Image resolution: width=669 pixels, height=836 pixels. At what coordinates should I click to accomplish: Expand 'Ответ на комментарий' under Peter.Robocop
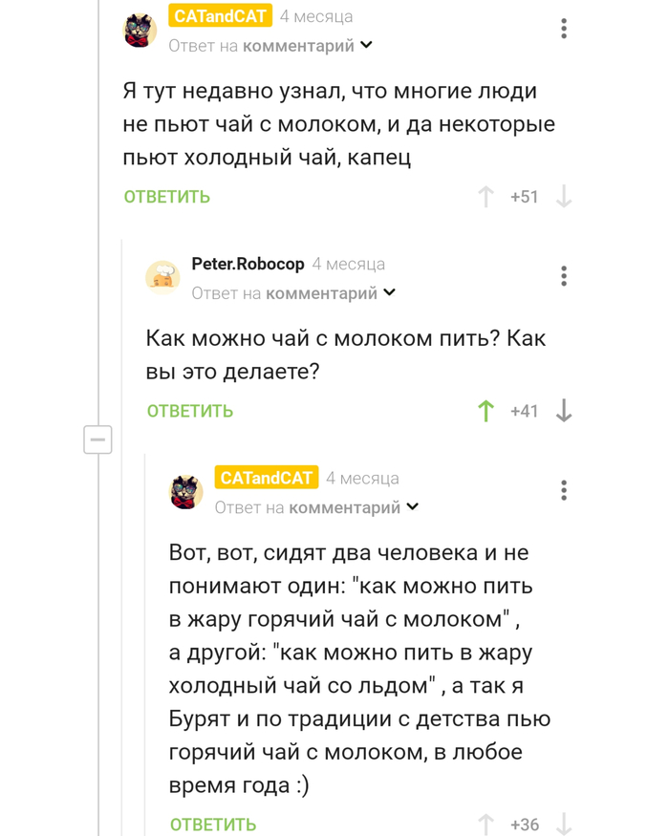tap(390, 293)
